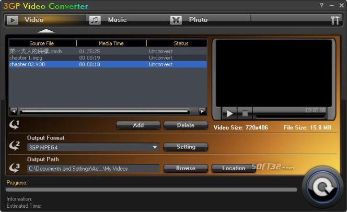Image resolution: width=347 pixels, height=212 pixels.
Task: Click the 3GP-MPEG4 format dropdown arrow
Action: (155, 147)
